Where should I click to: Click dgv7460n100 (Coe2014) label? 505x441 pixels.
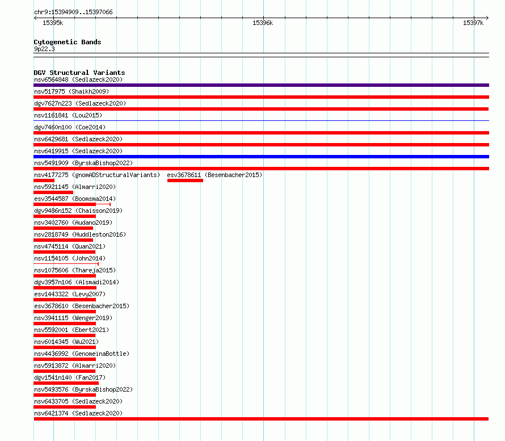tap(70, 127)
